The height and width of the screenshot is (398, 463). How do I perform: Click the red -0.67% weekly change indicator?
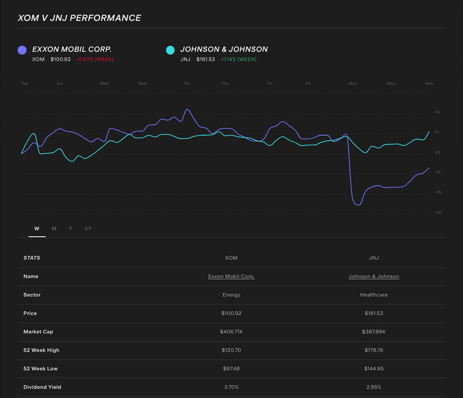pos(95,59)
